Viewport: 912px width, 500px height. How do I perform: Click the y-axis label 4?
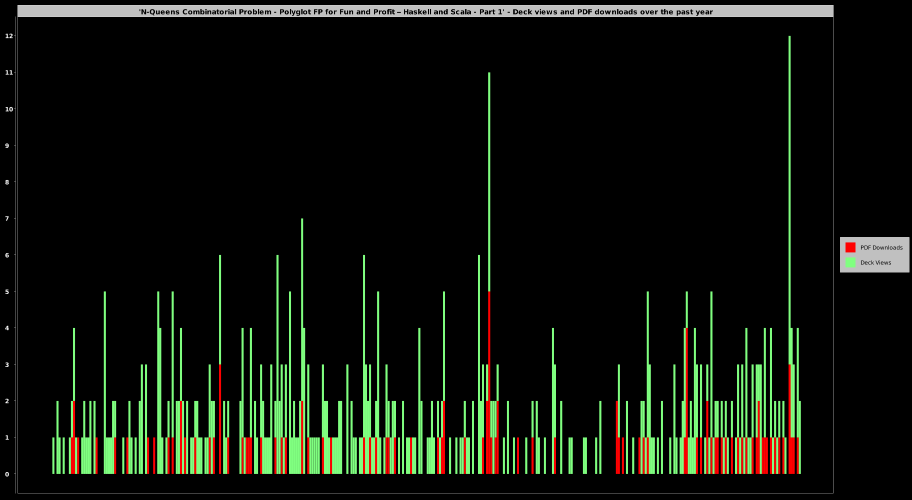[x=7, y=328]
